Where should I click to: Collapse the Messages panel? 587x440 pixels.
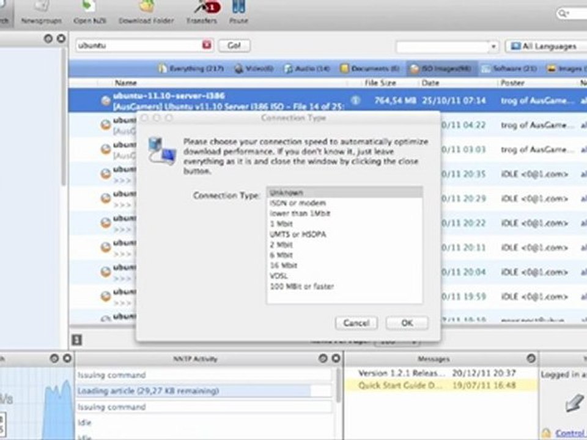click(x=531, y=359)
